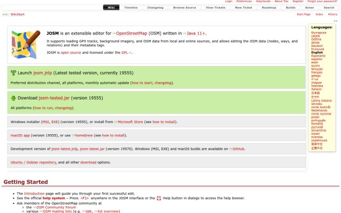
Task: Open the OpenStreetMap external link
Action: (130, 34)
